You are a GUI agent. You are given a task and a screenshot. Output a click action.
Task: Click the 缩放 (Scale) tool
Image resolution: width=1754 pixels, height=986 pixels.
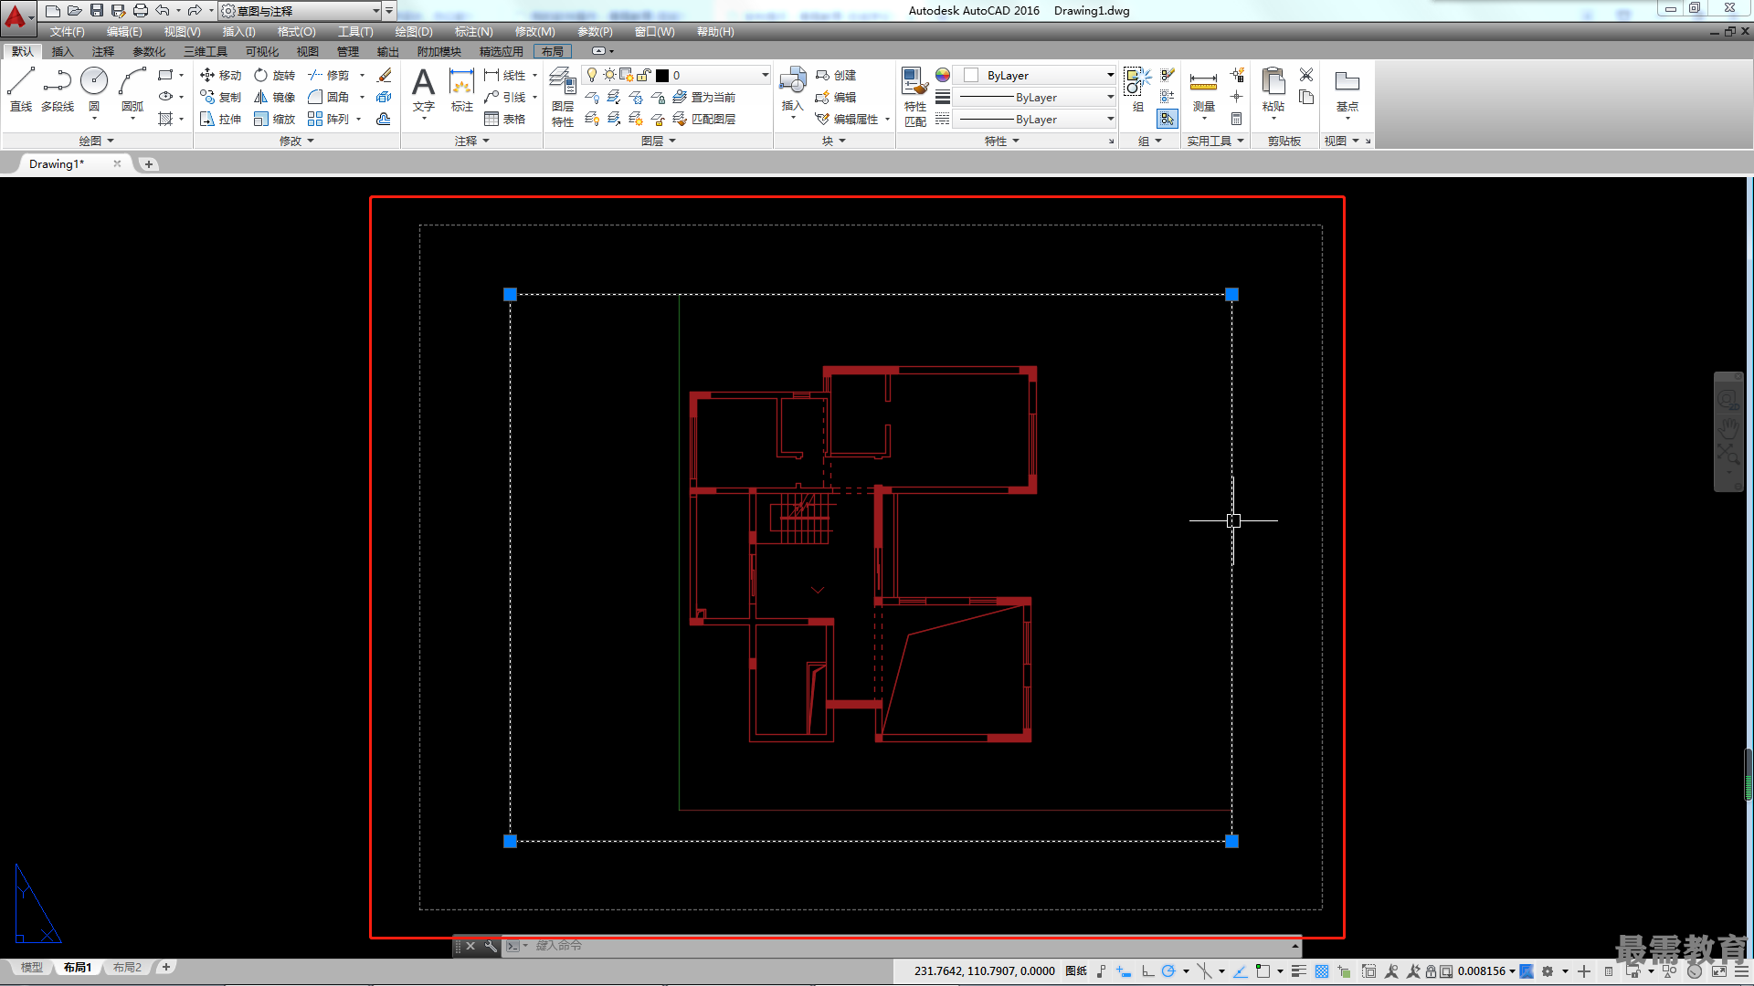(x=275, y=119)
